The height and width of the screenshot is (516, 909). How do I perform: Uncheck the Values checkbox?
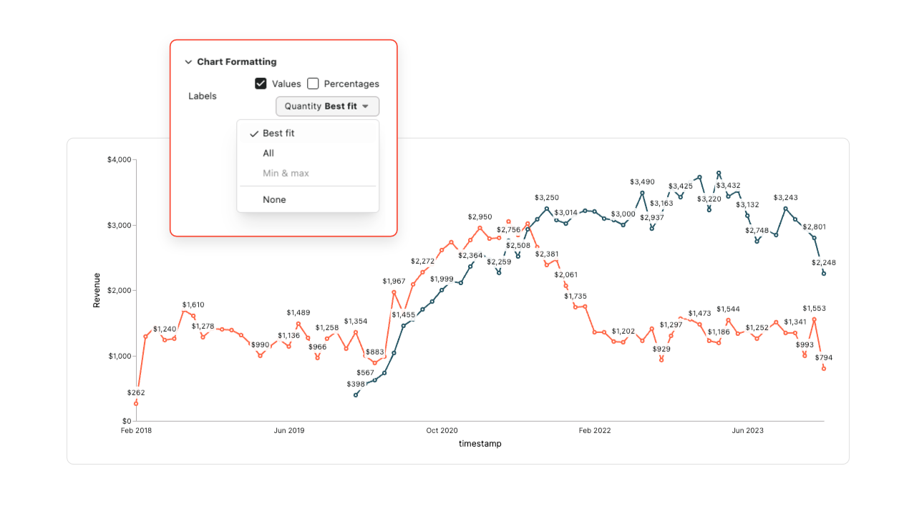[x=261, y=84]
